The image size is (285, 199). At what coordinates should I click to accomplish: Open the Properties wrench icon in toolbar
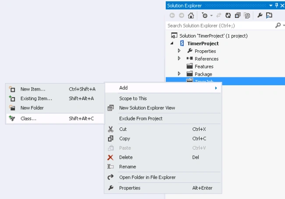coord(260,15)
